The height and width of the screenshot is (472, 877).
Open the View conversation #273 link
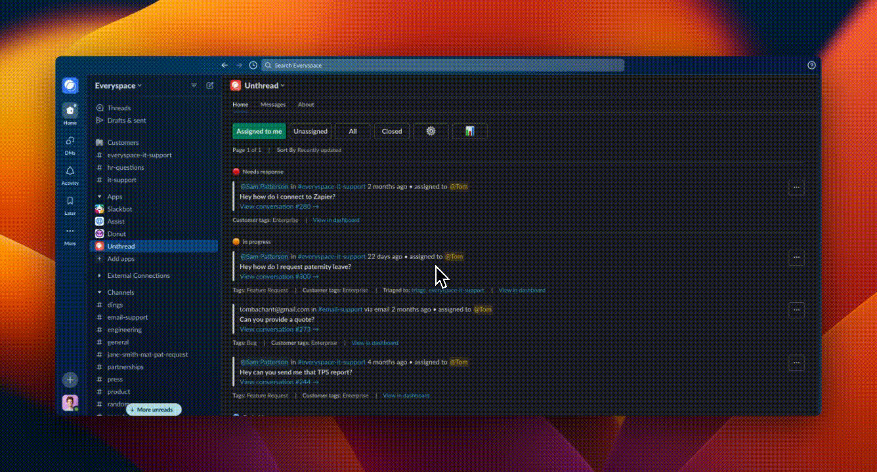279,329
